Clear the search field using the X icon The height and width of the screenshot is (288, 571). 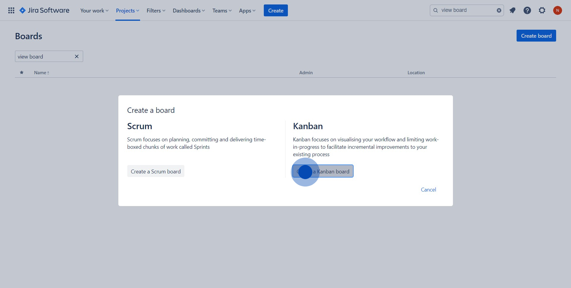coord(499,10)
